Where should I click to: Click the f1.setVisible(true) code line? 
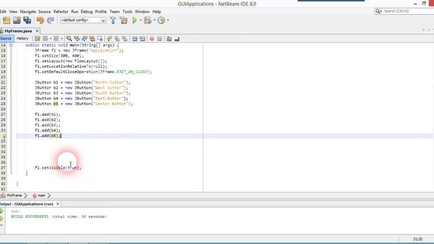(x=58, y=167)
